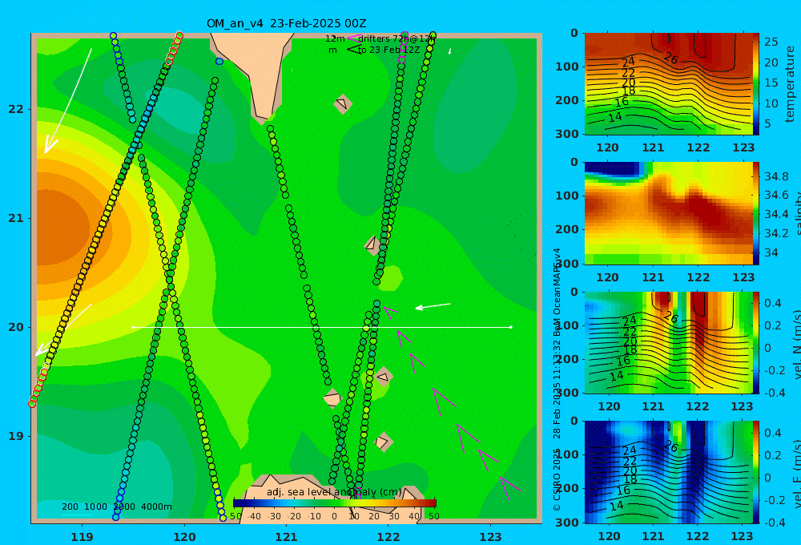Open the northward velocity cross-section panel

coord(669,342)
